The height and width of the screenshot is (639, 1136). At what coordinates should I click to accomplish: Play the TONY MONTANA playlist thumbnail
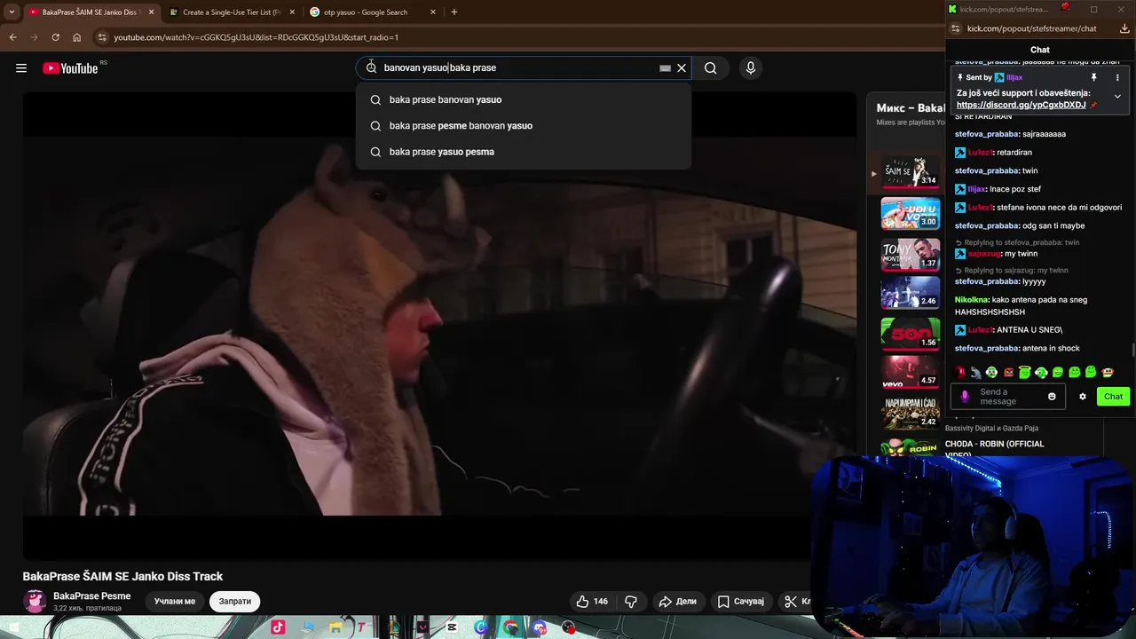[x=910, y=255]
